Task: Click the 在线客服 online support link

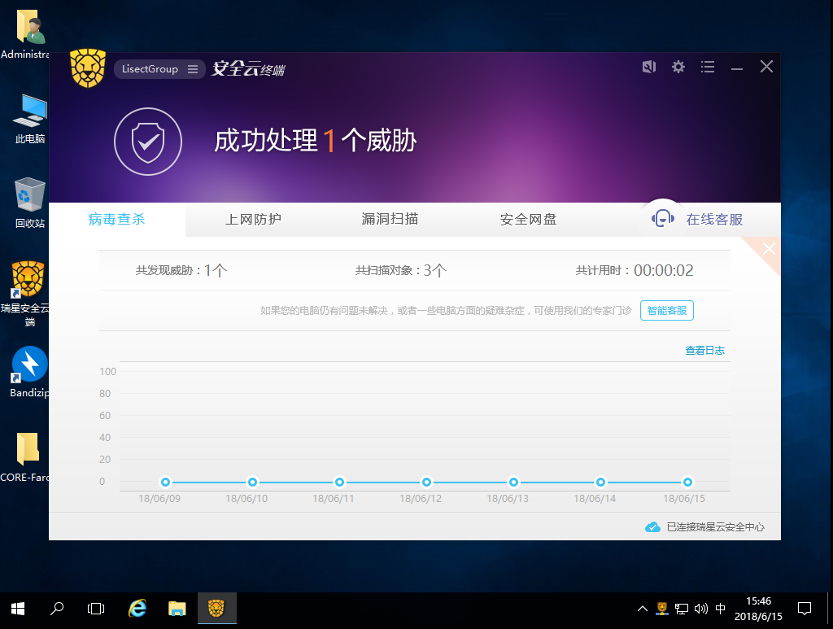Action: (714, 220)
